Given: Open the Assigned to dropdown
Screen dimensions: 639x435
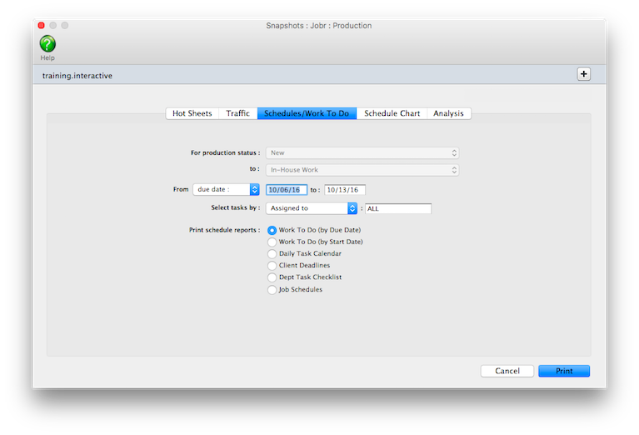Looking at the screenshot, I should [x=312, y=208].
